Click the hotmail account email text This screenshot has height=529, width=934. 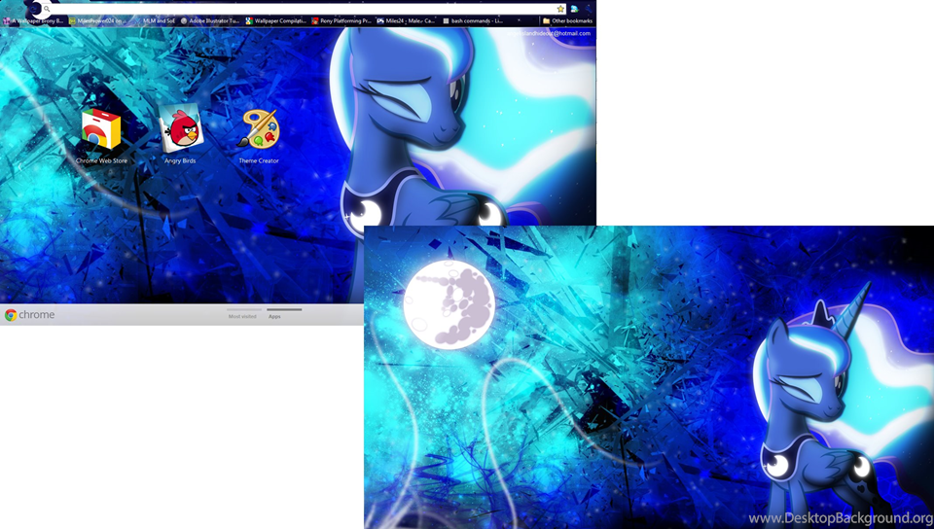click(x=549, y=33)
